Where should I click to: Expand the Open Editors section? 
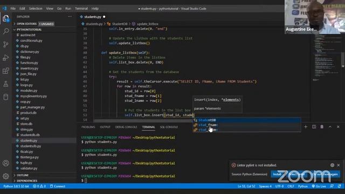tap(26, 24)
